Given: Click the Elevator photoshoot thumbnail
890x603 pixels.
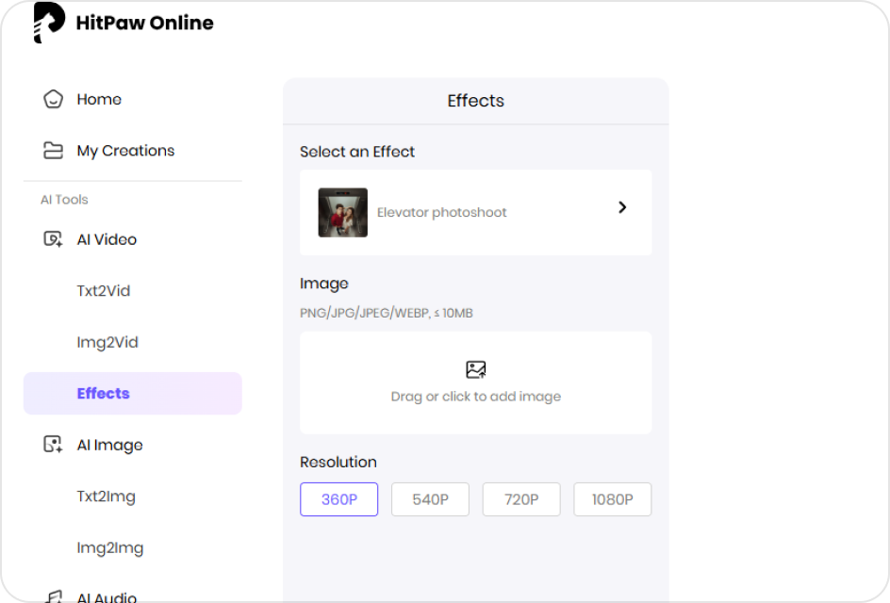Looking at the screenshot, I should pos(343,213).
